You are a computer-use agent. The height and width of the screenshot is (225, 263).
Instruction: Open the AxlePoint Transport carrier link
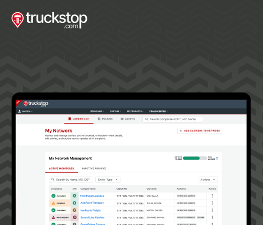pos(92,203)
